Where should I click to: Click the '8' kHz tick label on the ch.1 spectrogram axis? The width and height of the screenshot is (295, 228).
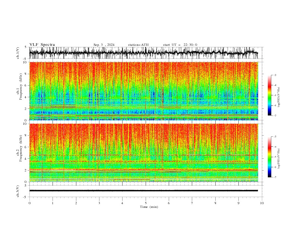point(26,74)
